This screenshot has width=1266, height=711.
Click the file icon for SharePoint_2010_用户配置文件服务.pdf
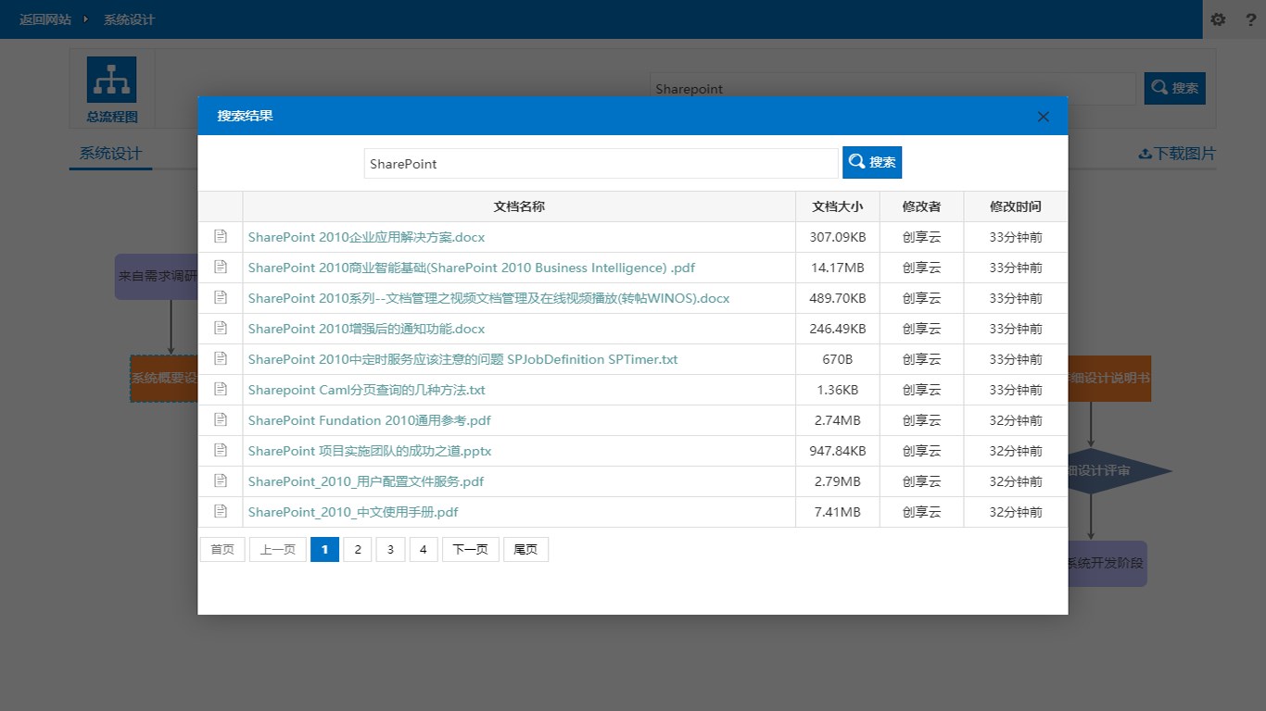pos(221,480)
